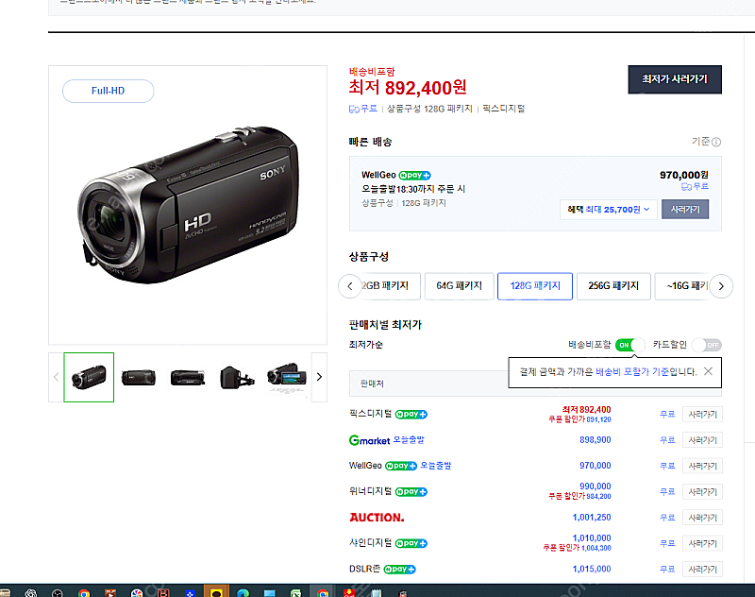Select the fifth thumbnail with open LCD screen
The height and width of the screenshot is (597, 755).
287,376
